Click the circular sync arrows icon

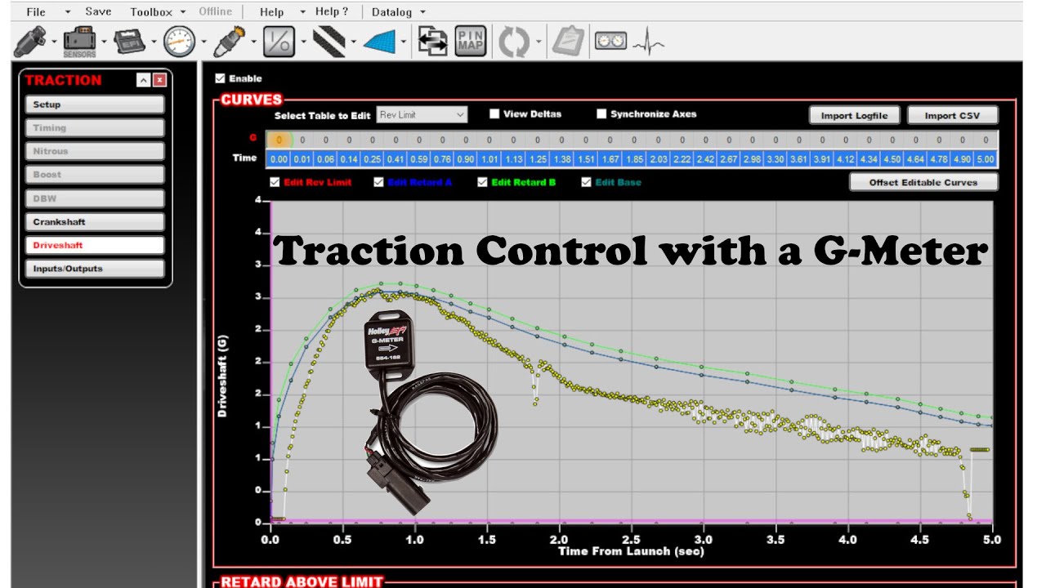(514, 42)
